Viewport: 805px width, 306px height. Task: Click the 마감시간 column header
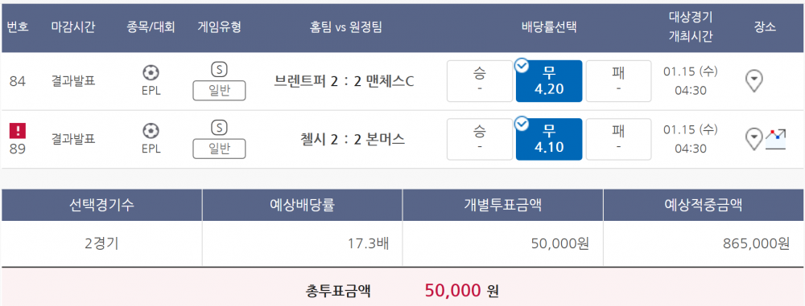coord(73,27)
